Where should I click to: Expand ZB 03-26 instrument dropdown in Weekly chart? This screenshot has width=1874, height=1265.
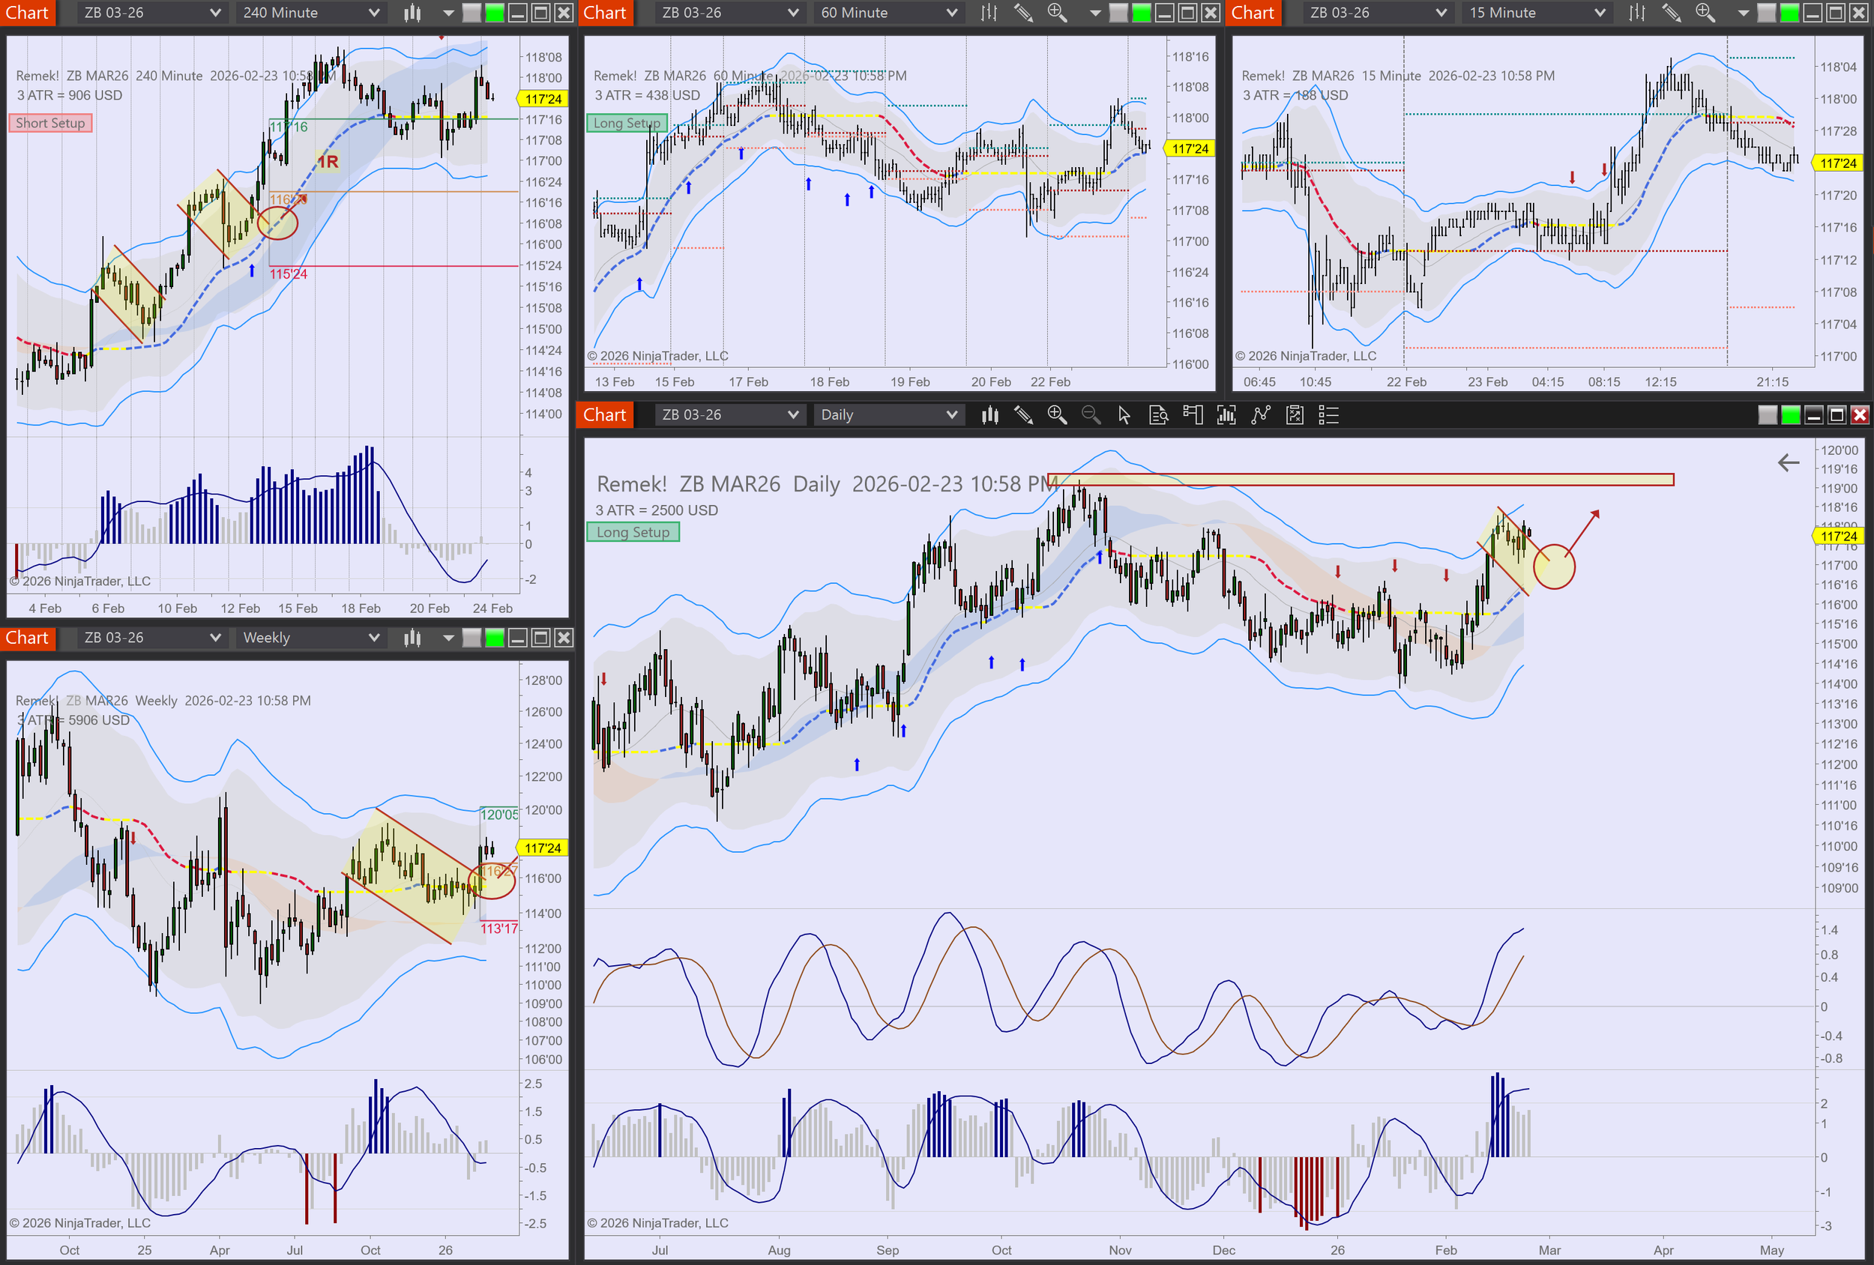coord(151,638)
